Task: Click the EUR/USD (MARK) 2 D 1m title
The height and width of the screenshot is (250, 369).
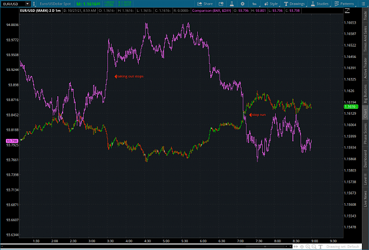Action: click(40, 11)
